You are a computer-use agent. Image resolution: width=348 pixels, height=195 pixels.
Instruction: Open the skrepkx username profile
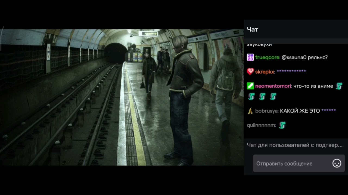coord(265,71)
